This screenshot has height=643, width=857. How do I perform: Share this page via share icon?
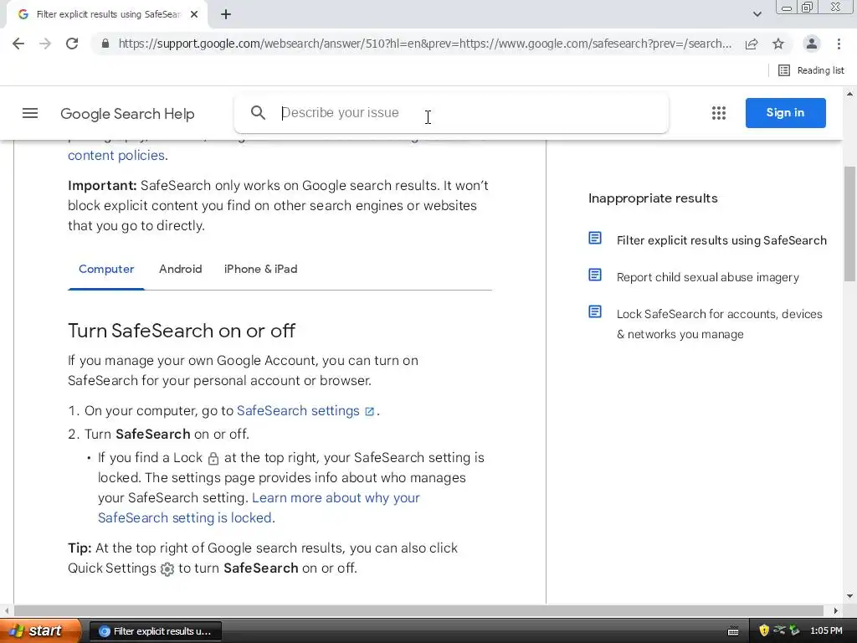pos(752,44)
